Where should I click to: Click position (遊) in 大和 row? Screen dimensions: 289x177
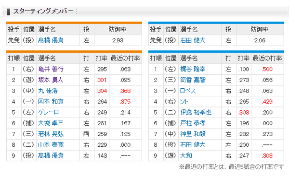[x=171, y=156]
